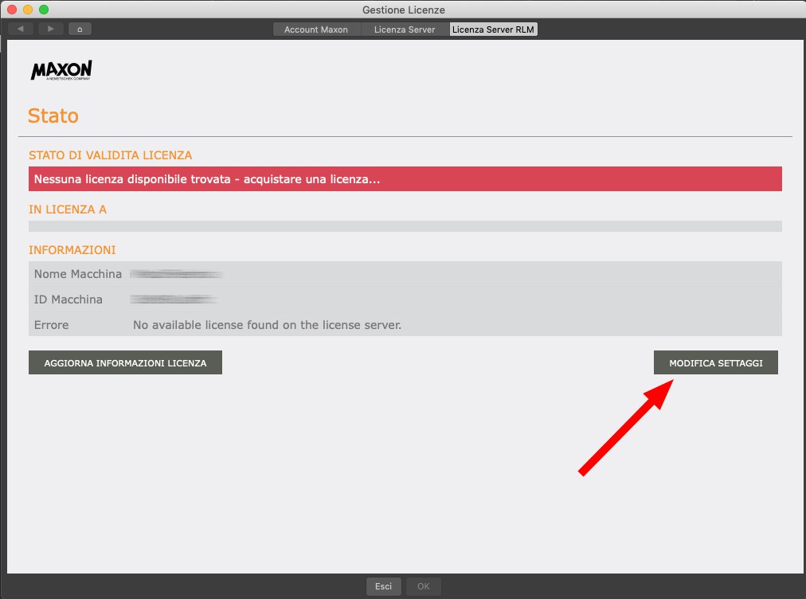Minimize the window with yellow button
This screenshot has height=599, width=806.
click(28, 10)
